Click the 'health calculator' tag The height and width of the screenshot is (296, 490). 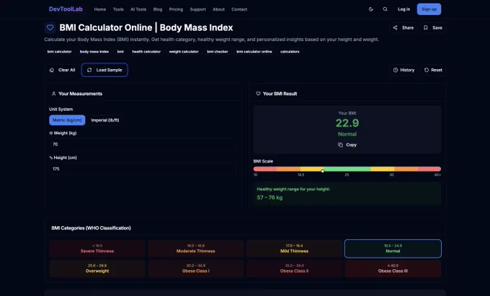146,52
